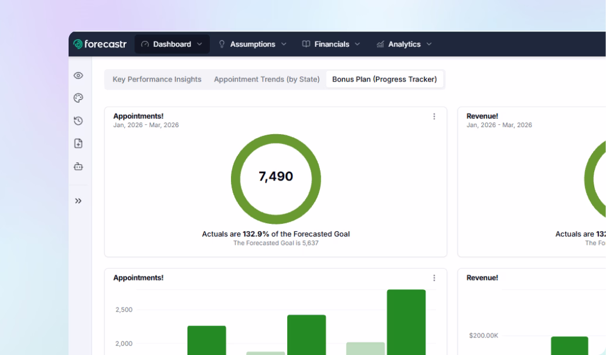
Task: Select Bonus Plan (Progress Tracker) tab
Action: tap(384, 79)
